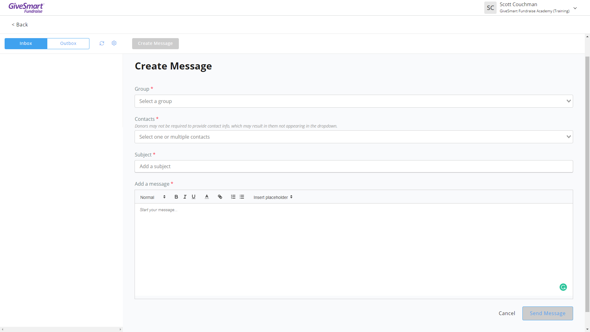
Task: Click the refresh messages icon
Action: pos(102,43)
